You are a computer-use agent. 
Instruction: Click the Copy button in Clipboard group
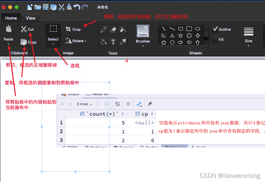click(x=28, y=42)
